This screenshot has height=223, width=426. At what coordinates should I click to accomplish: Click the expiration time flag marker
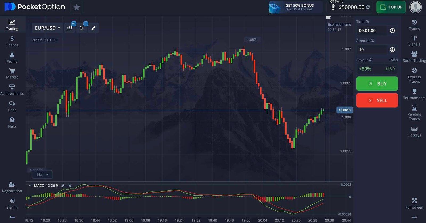point(328,18)
